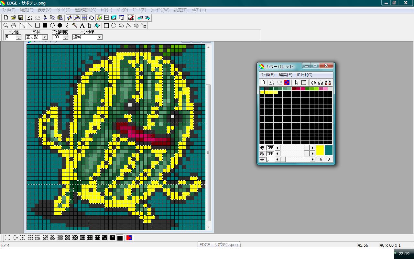Click right arrow of 赤 red slider
The height and width of the screenshot is (259, 414).
point(312,148)
